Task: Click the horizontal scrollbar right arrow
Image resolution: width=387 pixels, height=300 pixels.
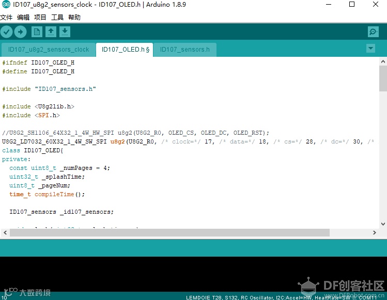Action: tap(375, 232)
